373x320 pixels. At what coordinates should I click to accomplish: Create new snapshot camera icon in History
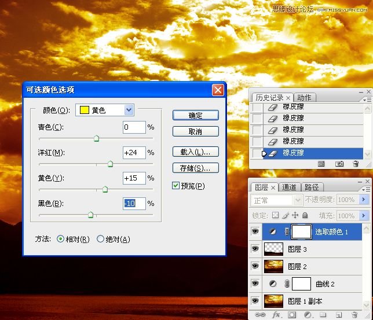click(x=339, y=164)
